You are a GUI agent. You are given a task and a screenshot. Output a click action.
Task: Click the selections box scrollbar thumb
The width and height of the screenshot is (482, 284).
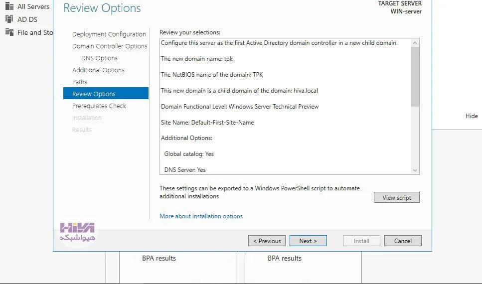coord(415,77)
